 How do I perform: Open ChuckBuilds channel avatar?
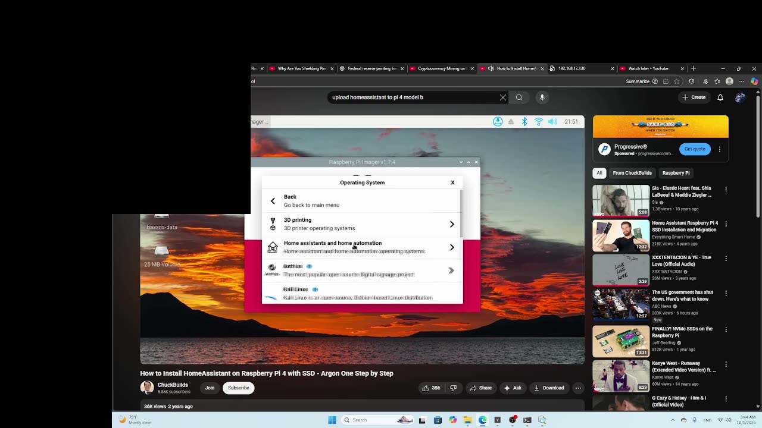146,388
